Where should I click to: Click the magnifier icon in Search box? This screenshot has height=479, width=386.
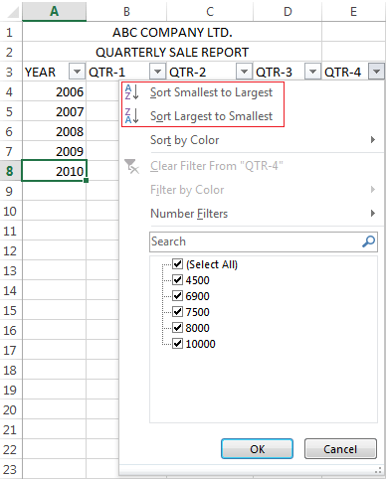[x=368, y=241]
